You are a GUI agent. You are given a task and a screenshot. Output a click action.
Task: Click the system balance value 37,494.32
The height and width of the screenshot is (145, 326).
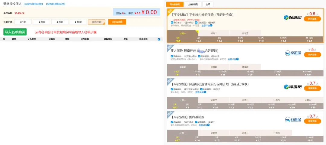pyautogui.click(x=19, y=13)
